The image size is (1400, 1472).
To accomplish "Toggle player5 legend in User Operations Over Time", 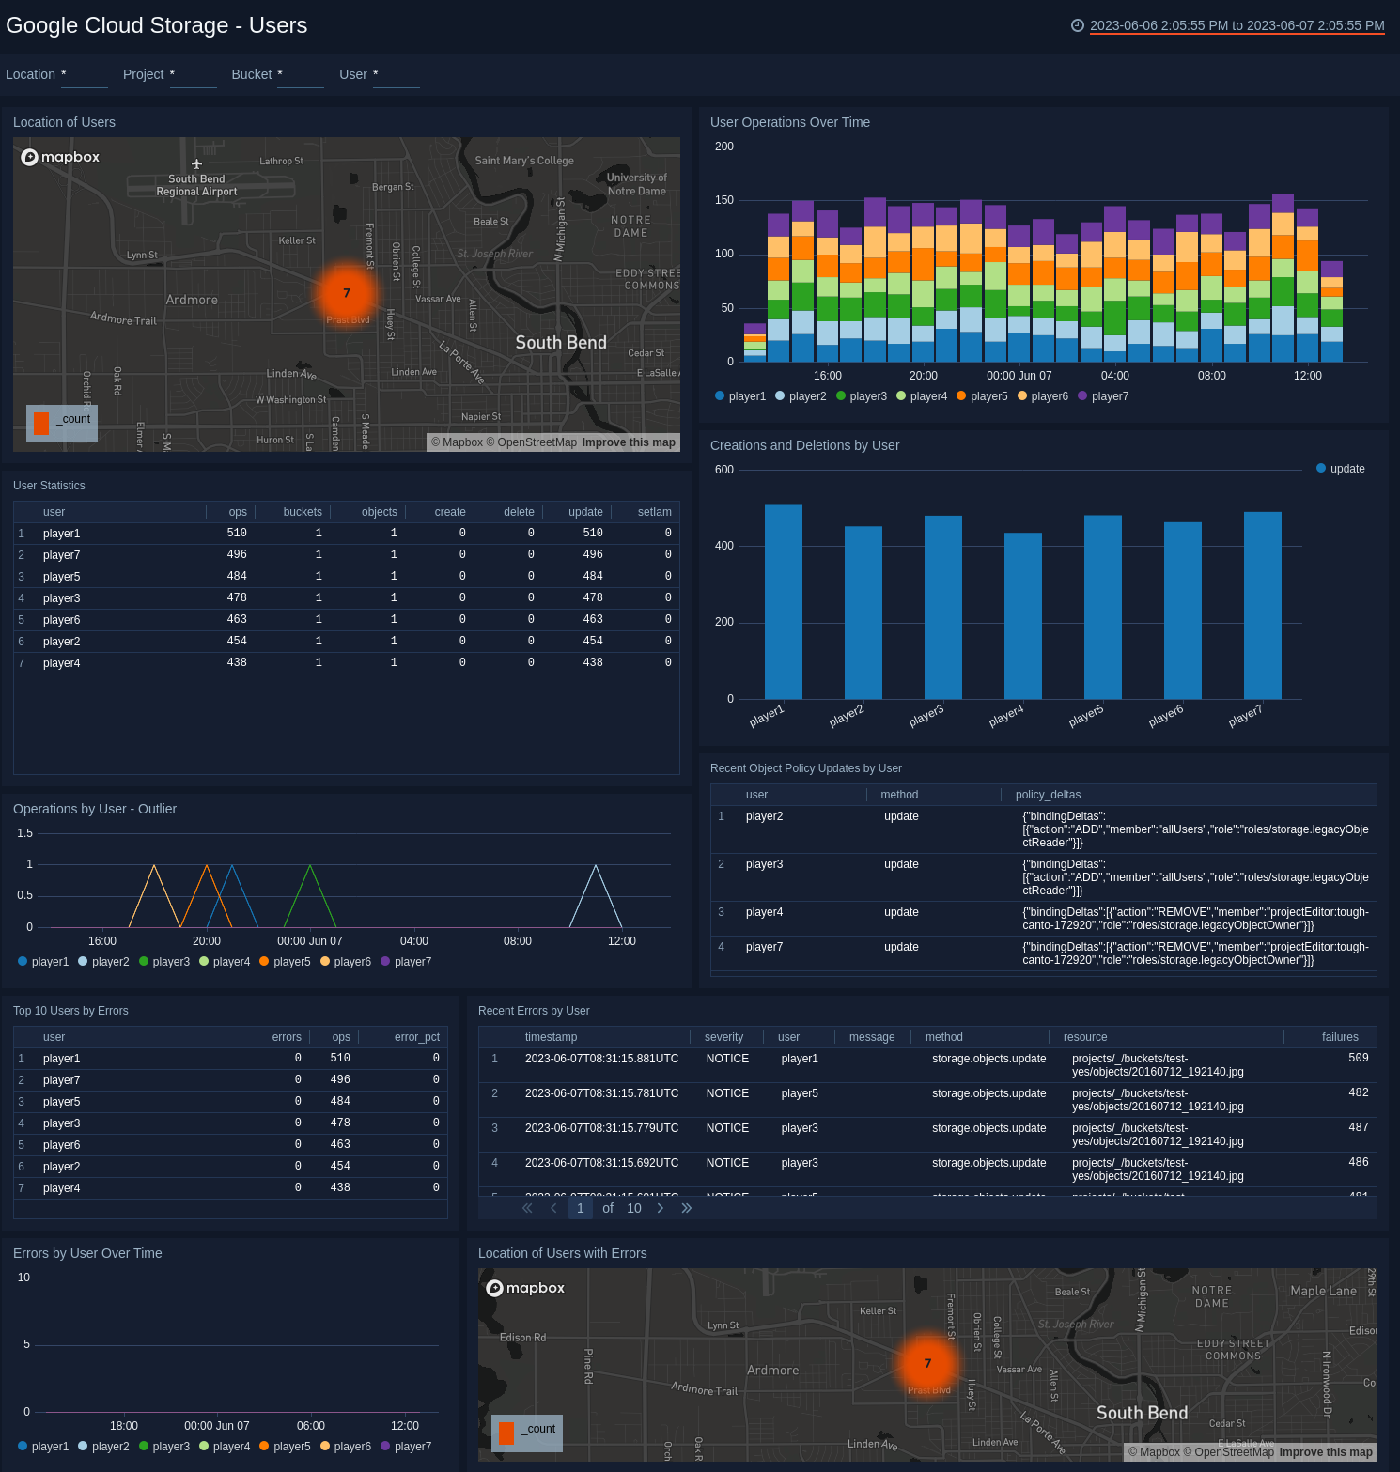I will [982, 396].
